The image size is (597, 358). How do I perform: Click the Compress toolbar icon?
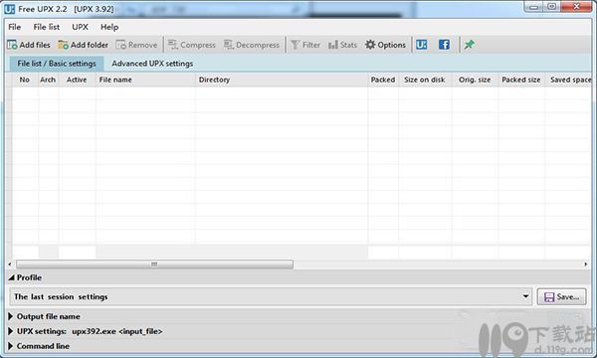[173, 45]
